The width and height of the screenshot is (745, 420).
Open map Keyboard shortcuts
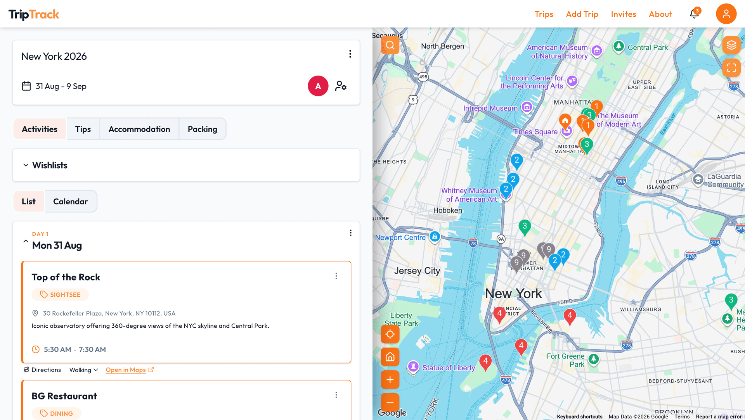580,417
